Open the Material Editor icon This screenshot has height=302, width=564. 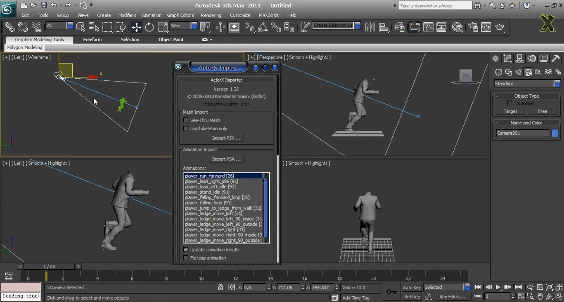point(457,27)
